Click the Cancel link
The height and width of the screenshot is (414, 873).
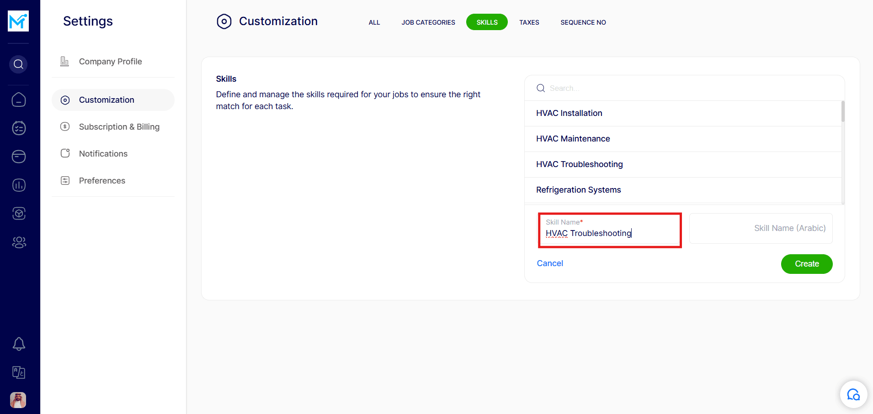coord(549,263)
